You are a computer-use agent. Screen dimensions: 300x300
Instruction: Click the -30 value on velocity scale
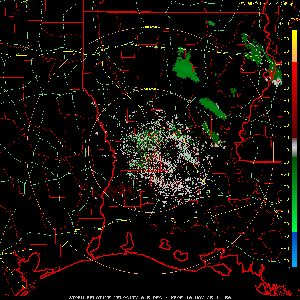285,187
